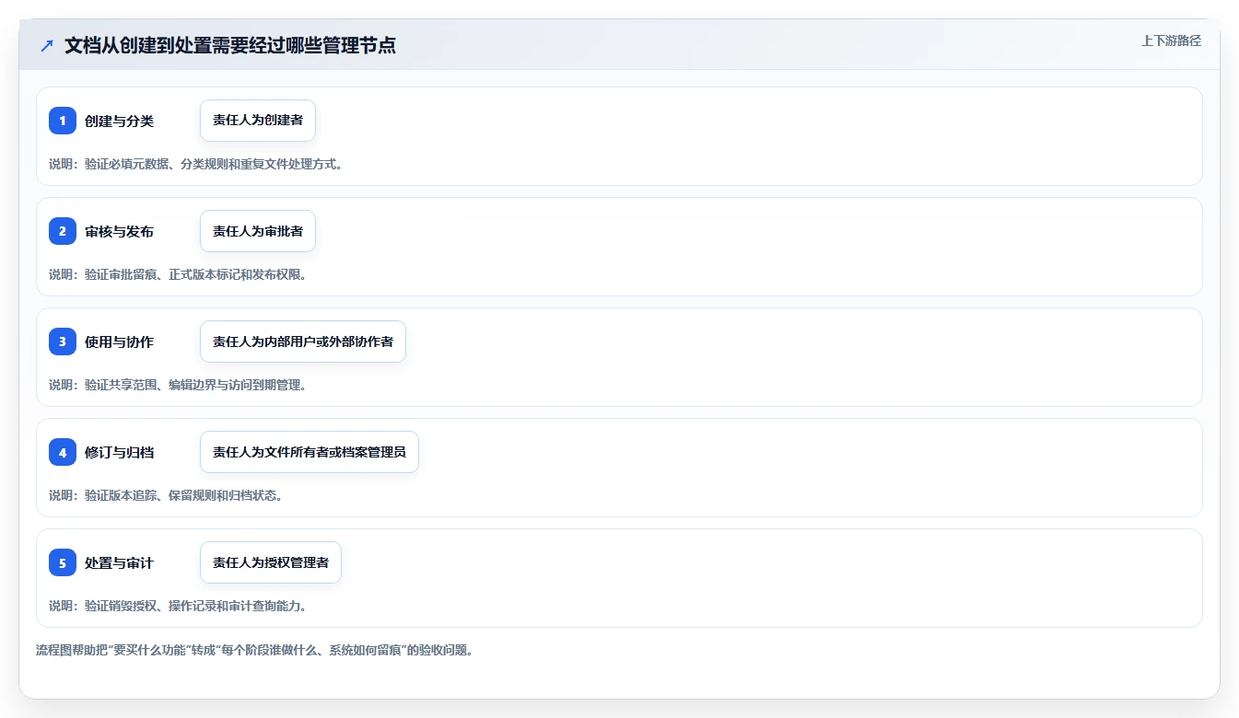Click step number 2 badge
Image resolution: width=1239 pixels, height=718 pixels.
[63, 231]
